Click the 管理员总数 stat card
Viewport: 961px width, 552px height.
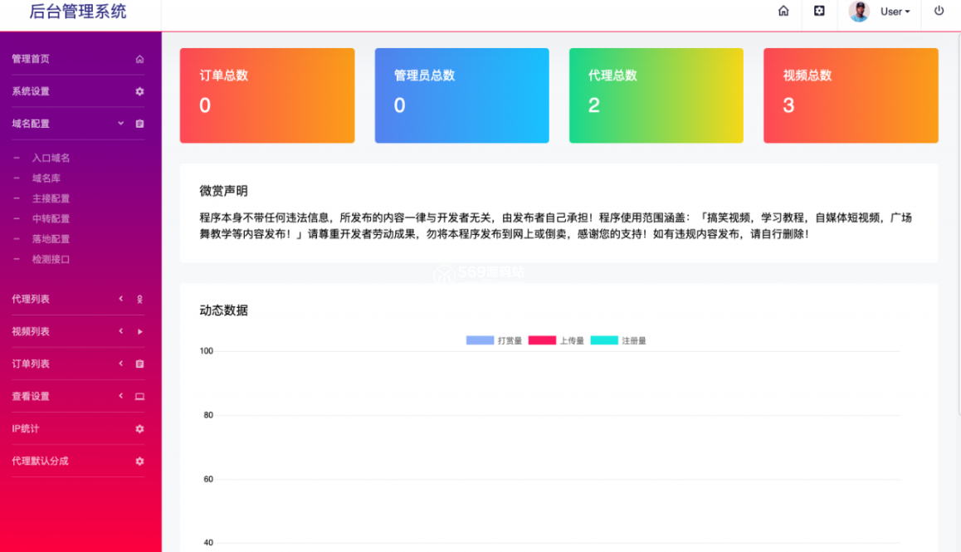click(x=462, y=95)
